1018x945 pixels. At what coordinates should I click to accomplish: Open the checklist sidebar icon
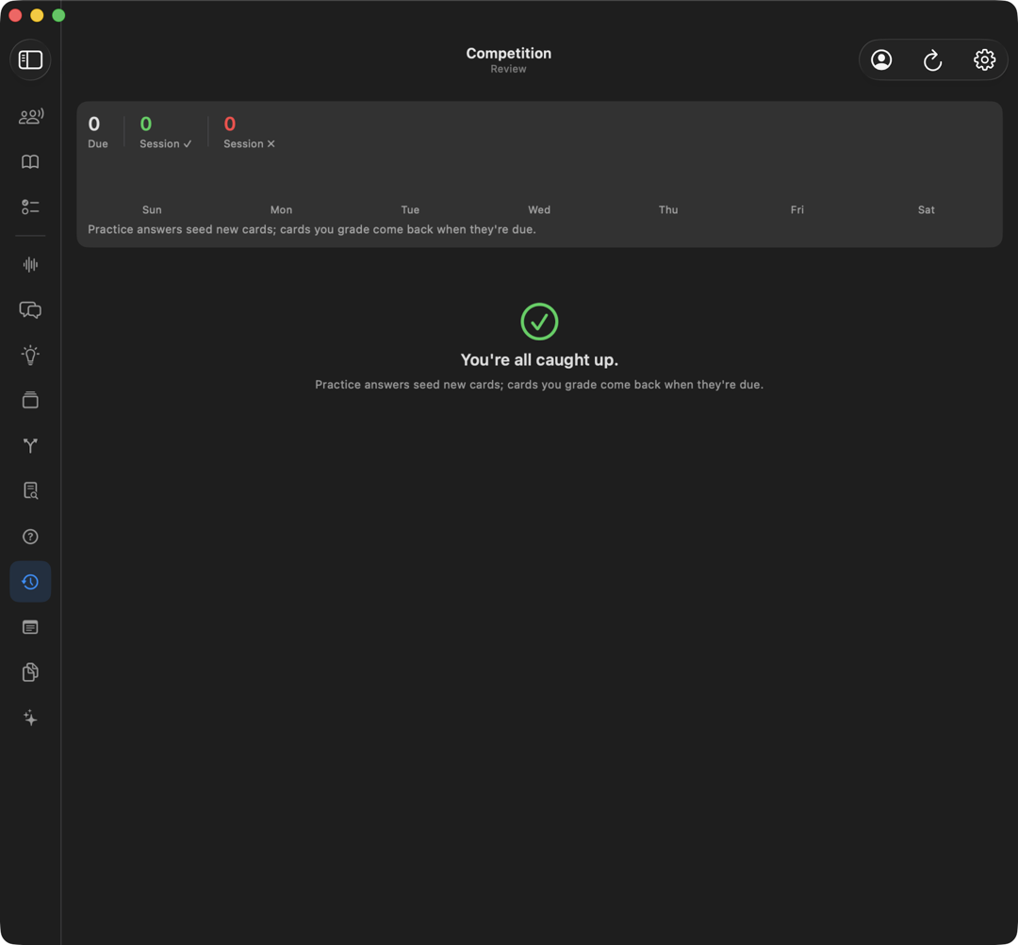[x=30, y=207]
